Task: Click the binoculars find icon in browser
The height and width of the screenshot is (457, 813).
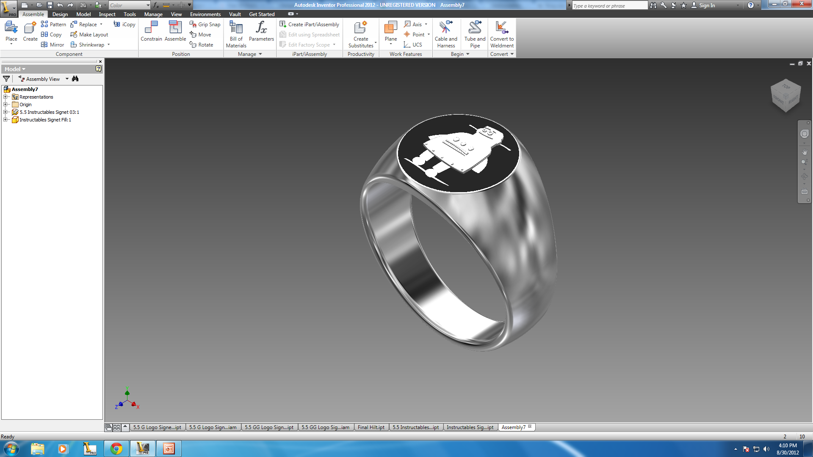Action: coord(75,79)
